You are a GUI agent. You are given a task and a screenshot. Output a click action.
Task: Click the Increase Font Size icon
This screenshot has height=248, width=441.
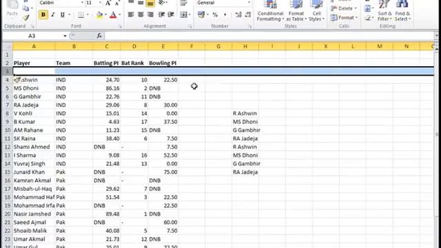[108, 3]
